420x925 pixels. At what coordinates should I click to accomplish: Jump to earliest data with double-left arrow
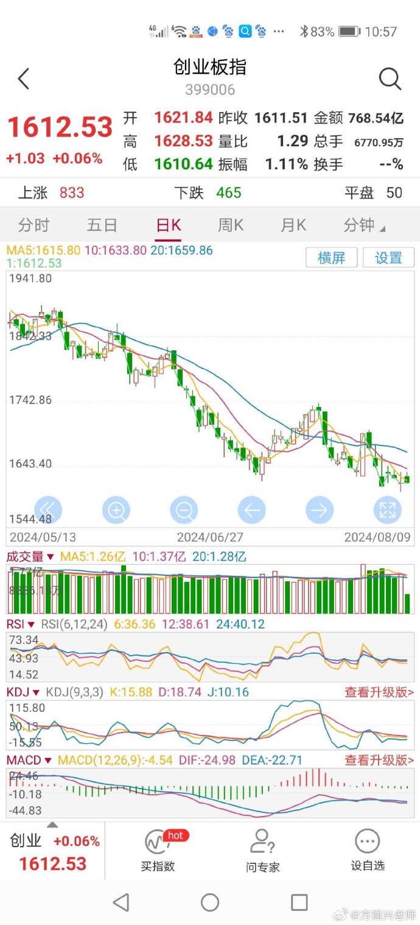(x=48, y=509)
